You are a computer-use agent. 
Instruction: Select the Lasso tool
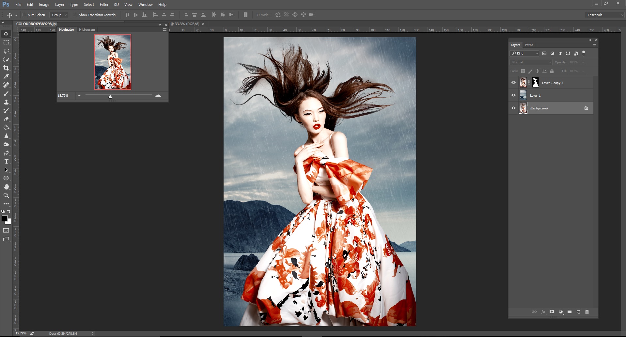point(6,51)
